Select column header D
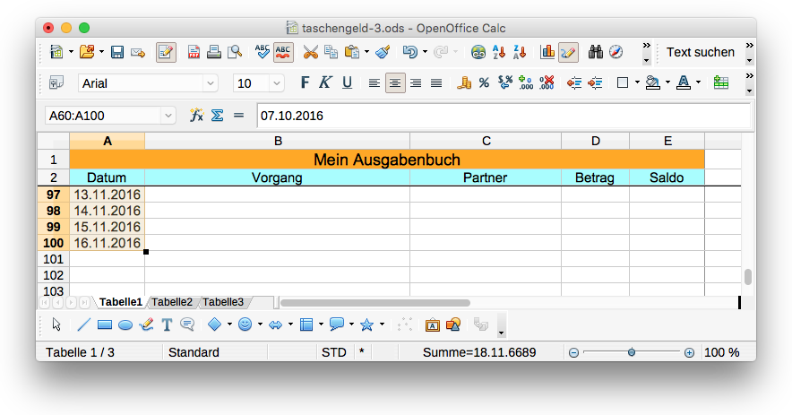 [x=596, y=141]
